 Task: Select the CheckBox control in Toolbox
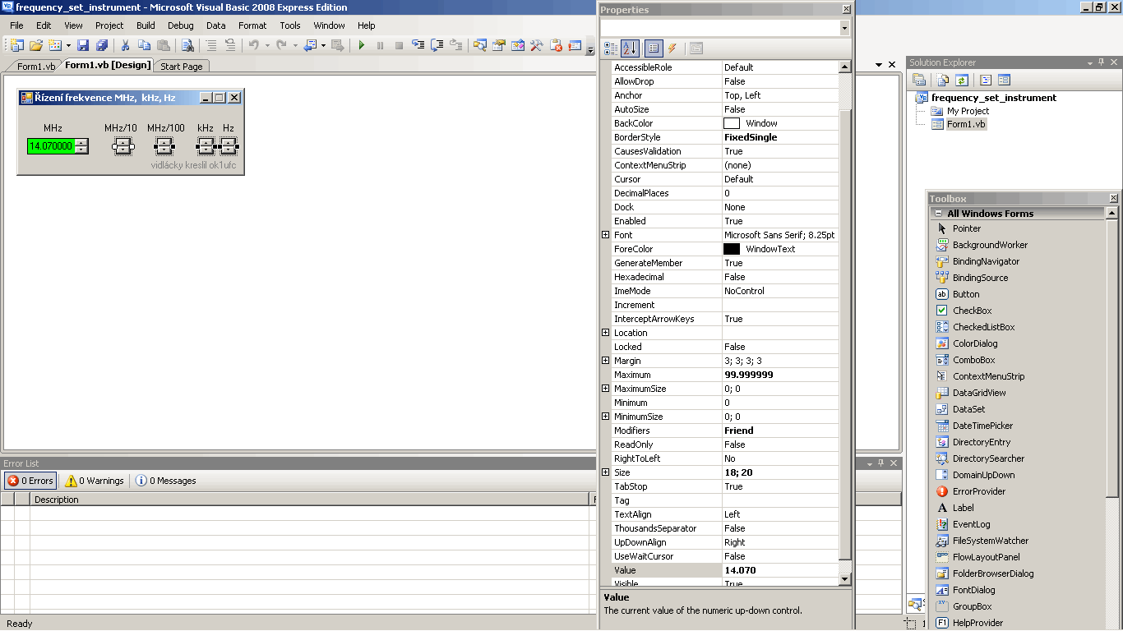coord(972,311)
